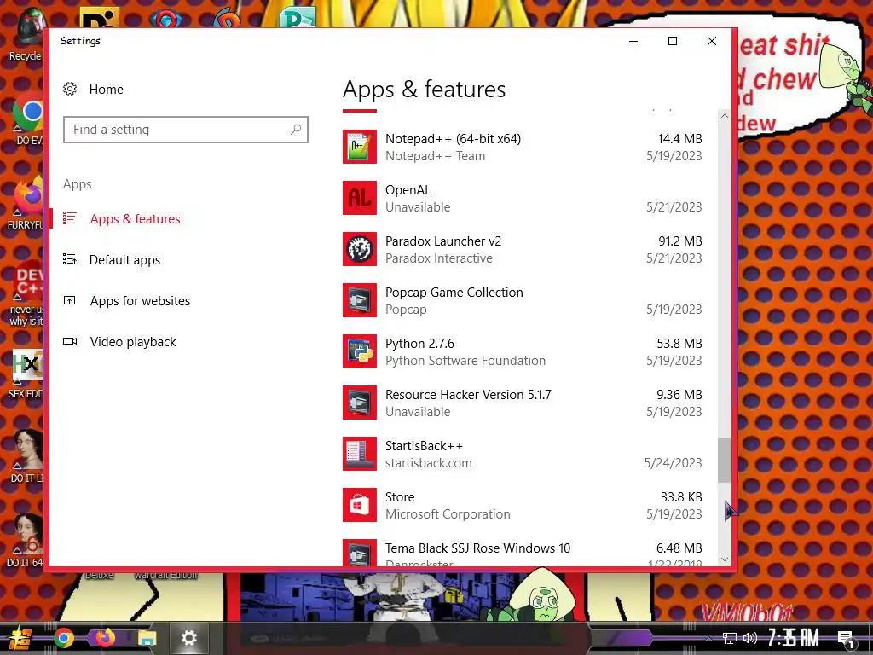This screenshot has height=655, width=873.
Task: Click the search magnifier icon
Action: coord(296,130)
